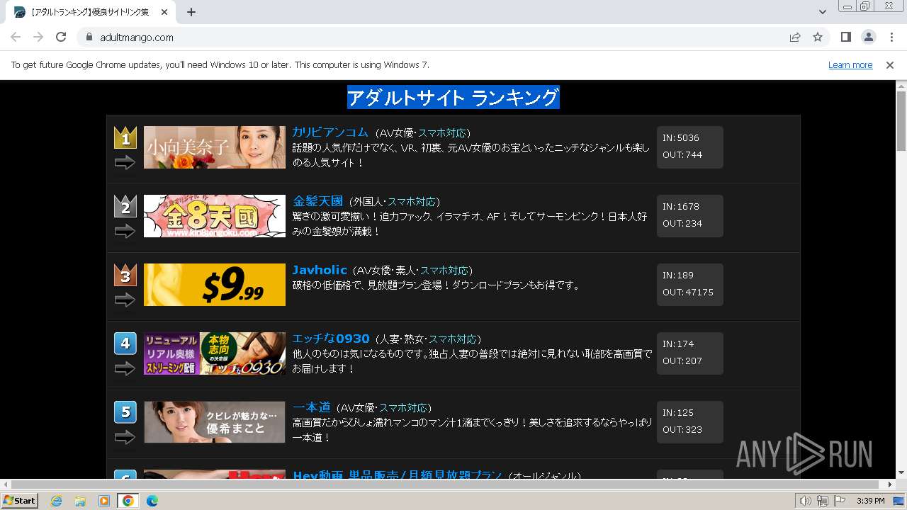Click the padlock site info icon
The width and height of the screenshot is (907, 510).
[x=89, y=37]
